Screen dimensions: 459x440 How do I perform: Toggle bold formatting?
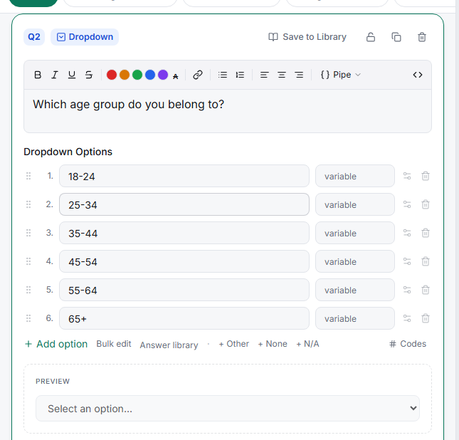pyautogui.click(x=38, y=75)
